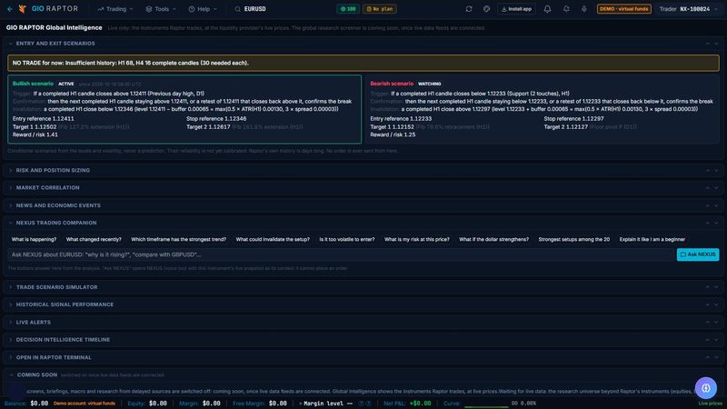The width and height of the screenshot is (727, 409).
Task: Select 'Is it too volatile to enter?' chip
Action: click(347, 239)
